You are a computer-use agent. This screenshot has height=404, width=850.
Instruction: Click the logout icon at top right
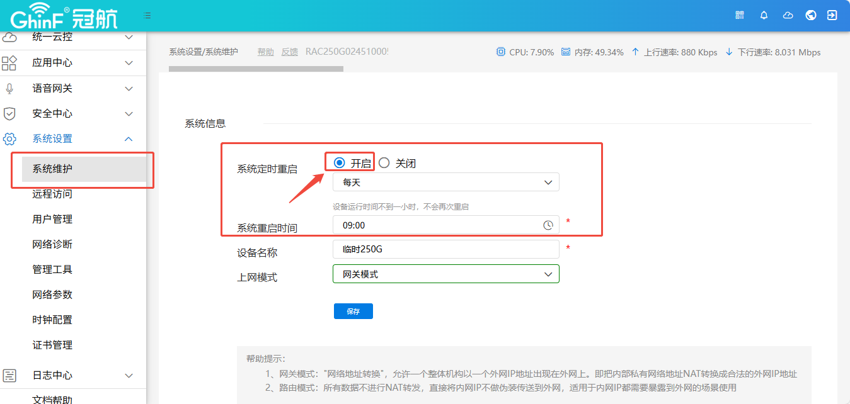coord(832,15)
